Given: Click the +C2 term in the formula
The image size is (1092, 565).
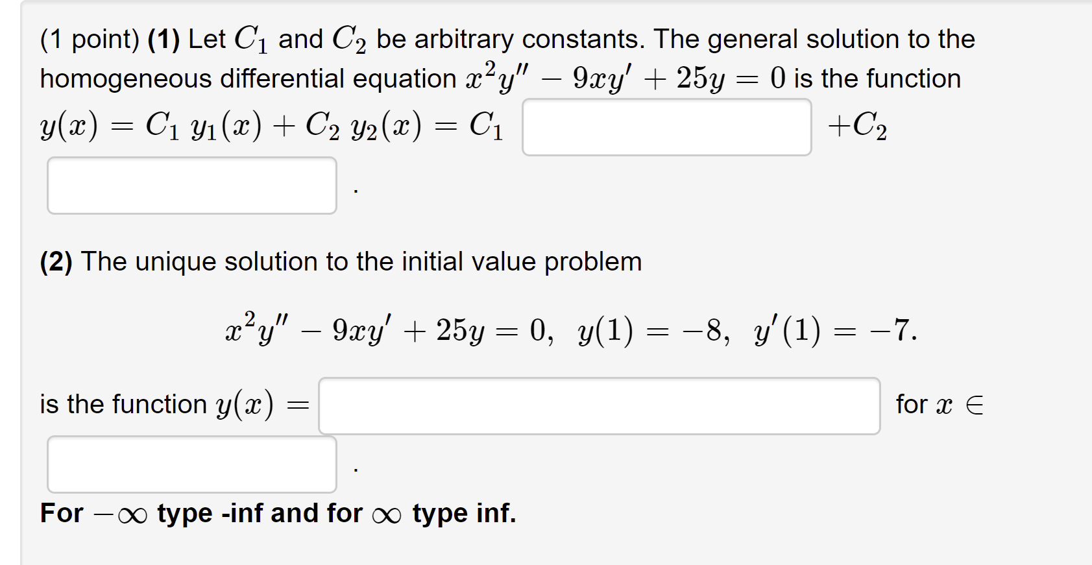Looking at the screenshot, I should pos(856,127).
